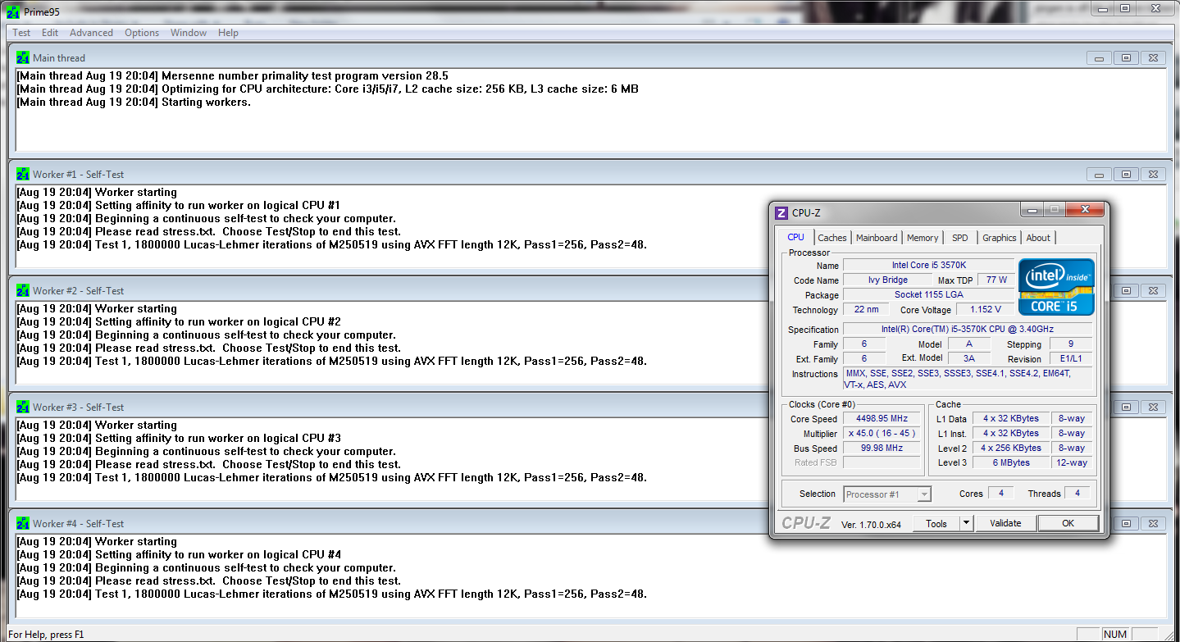Maximize the Worker #4 child window
The width and height of the screenshot is (1180, 642).
tap(1126, 524)
